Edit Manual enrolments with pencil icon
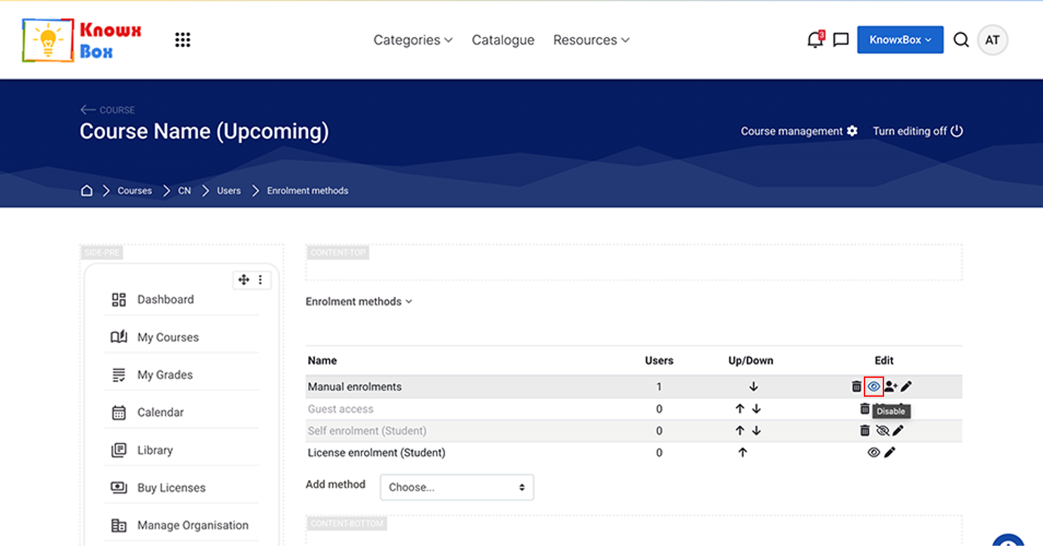 (x=906, y=386)
